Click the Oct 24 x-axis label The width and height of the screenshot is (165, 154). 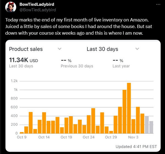[88, 137]
